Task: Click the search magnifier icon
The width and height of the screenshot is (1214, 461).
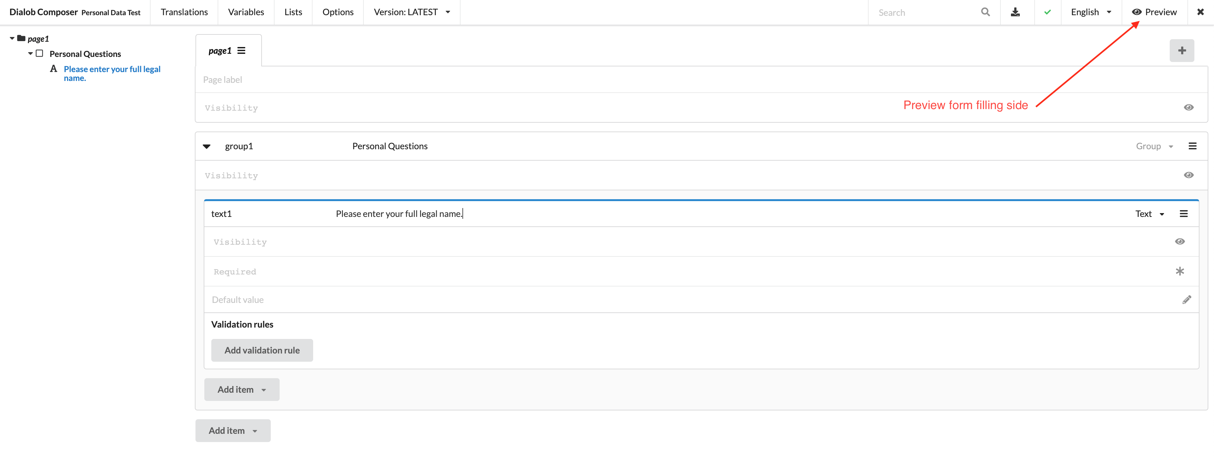Action: pyautogui.click(x=985, y=12)
